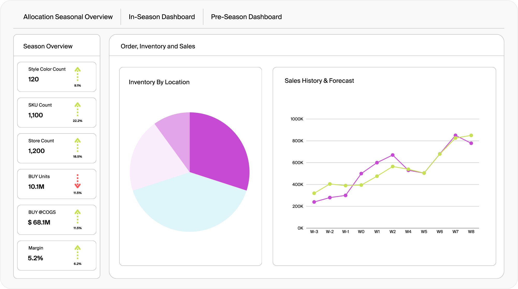Click the Inventory By Location chart title
518x289 pixels.
tap(159, 82)
